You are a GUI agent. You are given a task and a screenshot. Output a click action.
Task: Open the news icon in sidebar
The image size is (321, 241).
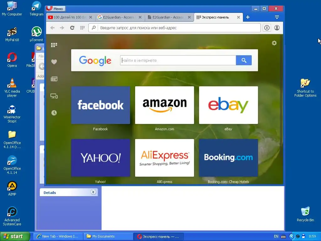54,79
